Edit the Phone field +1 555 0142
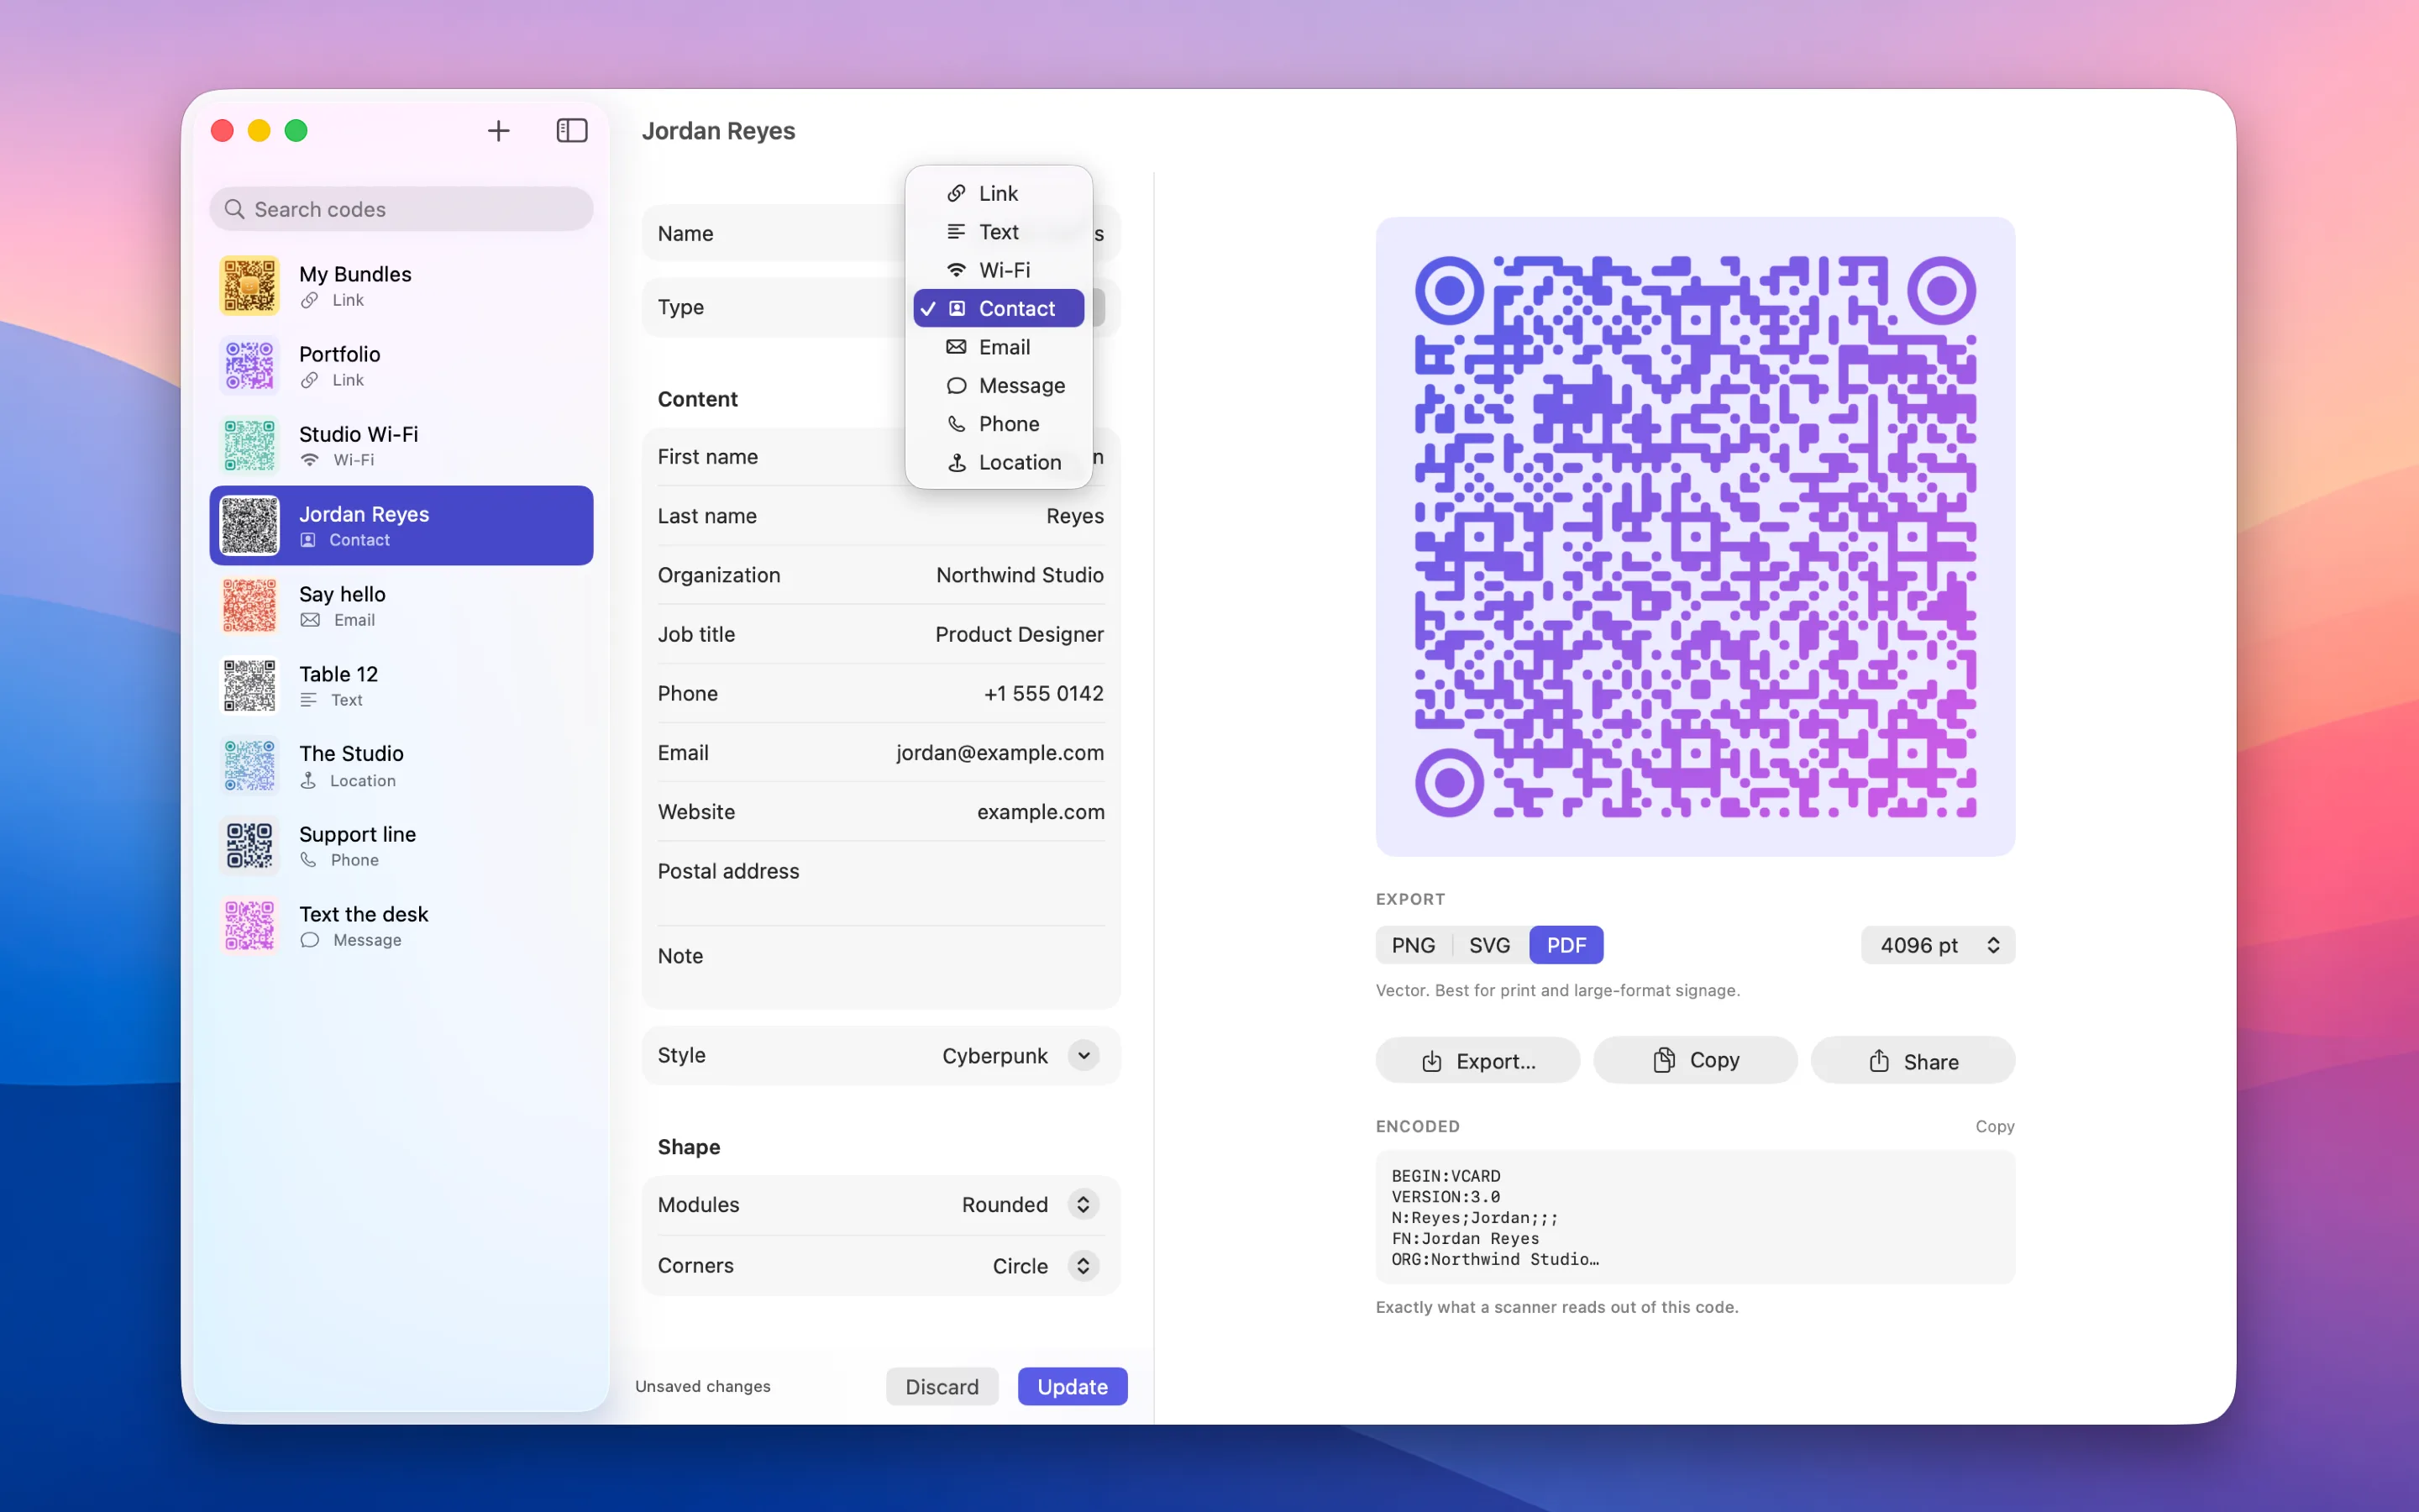The height and width of the screenshot is (1512, 2419). 880,693
